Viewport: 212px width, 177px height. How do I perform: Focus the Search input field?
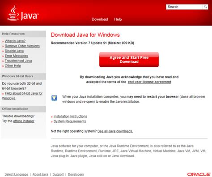(x=184, y=7)
